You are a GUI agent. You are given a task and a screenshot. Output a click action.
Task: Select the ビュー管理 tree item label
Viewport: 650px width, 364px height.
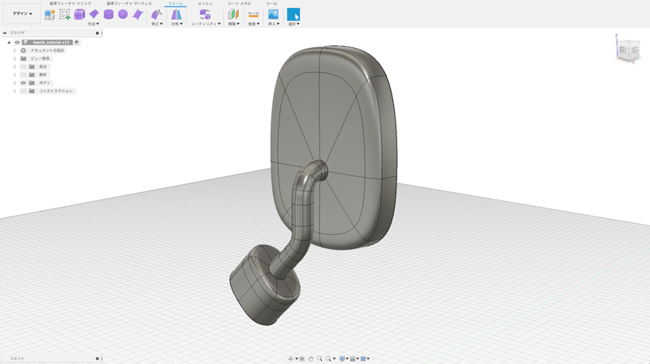click(40, 58)
